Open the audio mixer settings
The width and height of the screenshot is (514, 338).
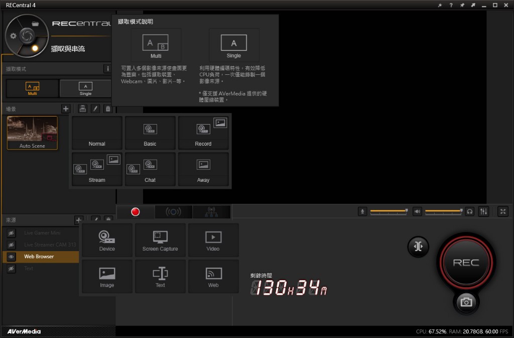484,211
